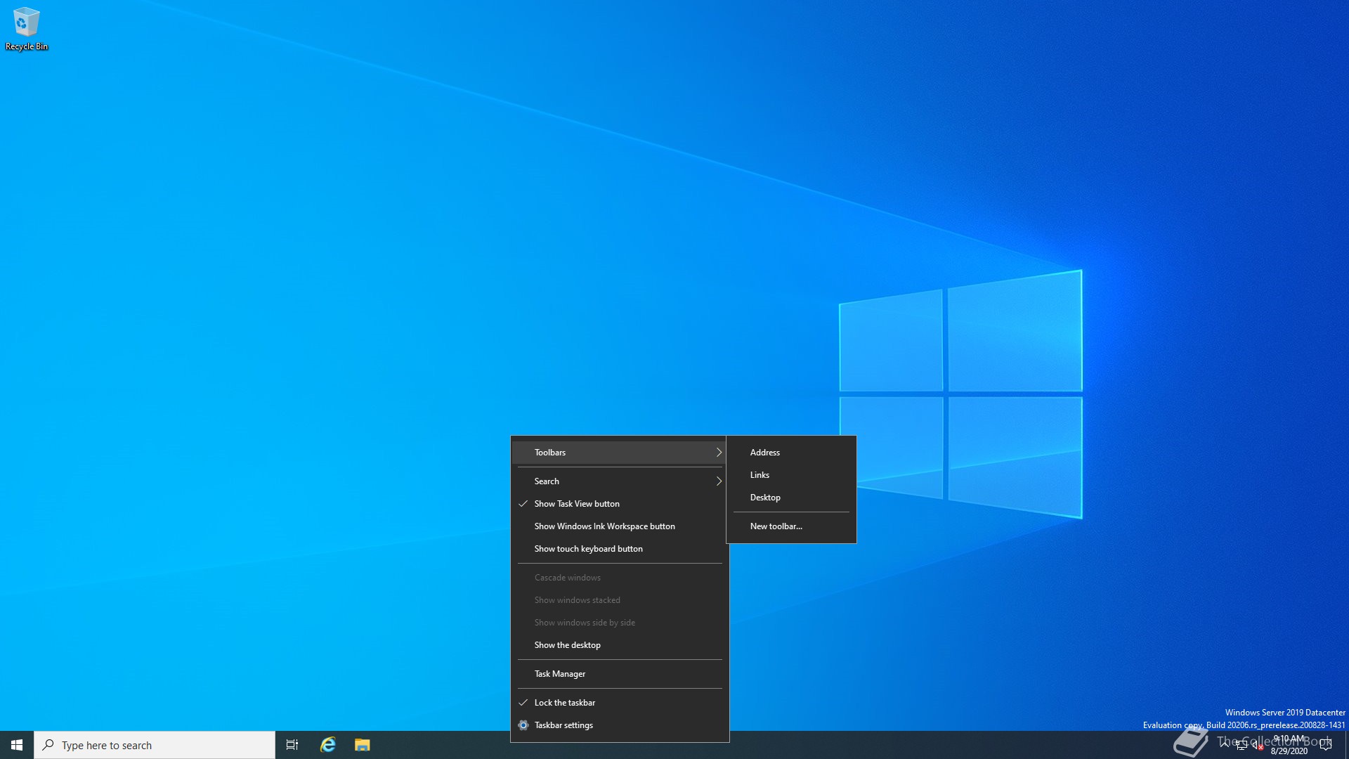Screen dimensions: 1349x759
Task: Enable Show Windows Ink Workspace button
Action: pos(604,526)
